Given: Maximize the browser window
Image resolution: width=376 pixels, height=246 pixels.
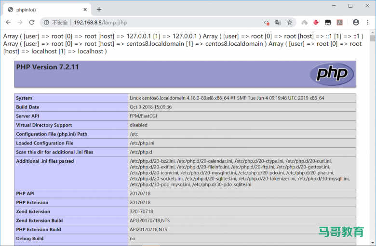Looking at the screenshot, I should tap(350, 6).
